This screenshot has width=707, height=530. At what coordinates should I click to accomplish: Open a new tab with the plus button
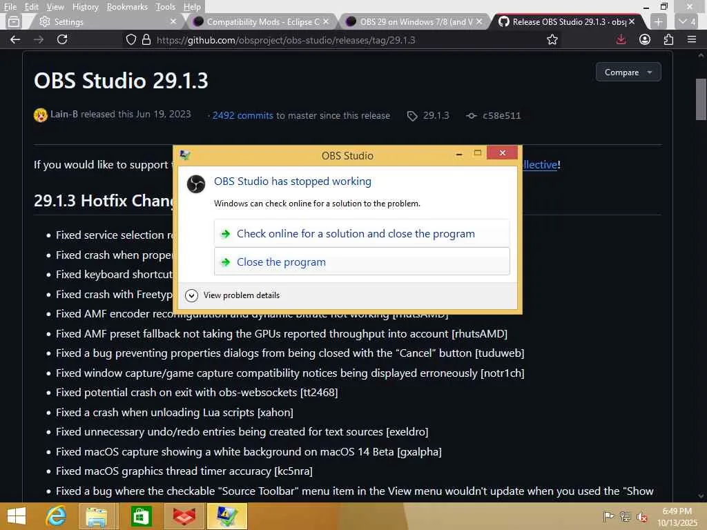pos(658,21)
